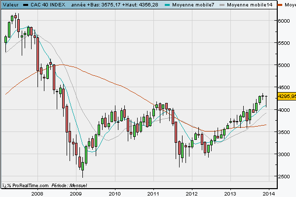Click the Valeur header label
Screen dimensions: 296x197
tap(11, 5)
